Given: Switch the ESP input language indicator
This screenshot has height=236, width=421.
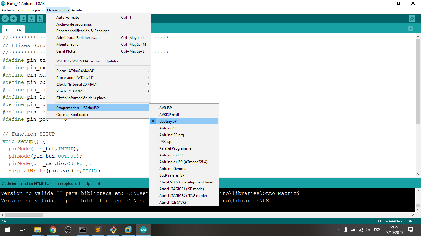Looking at the screenshot, I should [x=377, y=230].
